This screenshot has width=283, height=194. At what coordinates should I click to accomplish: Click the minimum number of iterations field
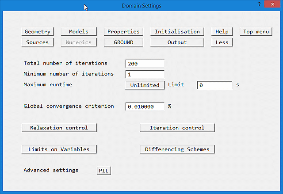[145, 74]
